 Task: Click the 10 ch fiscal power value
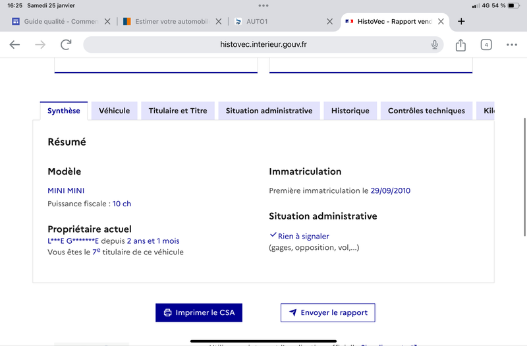pos(122,204)
